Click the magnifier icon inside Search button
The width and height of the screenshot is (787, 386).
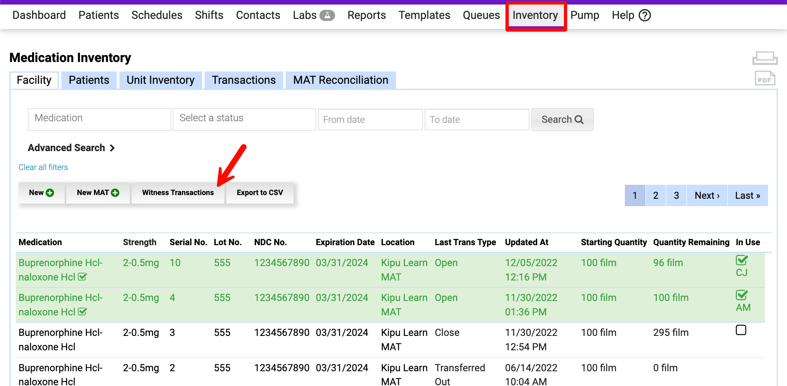[x=578, y=119]
